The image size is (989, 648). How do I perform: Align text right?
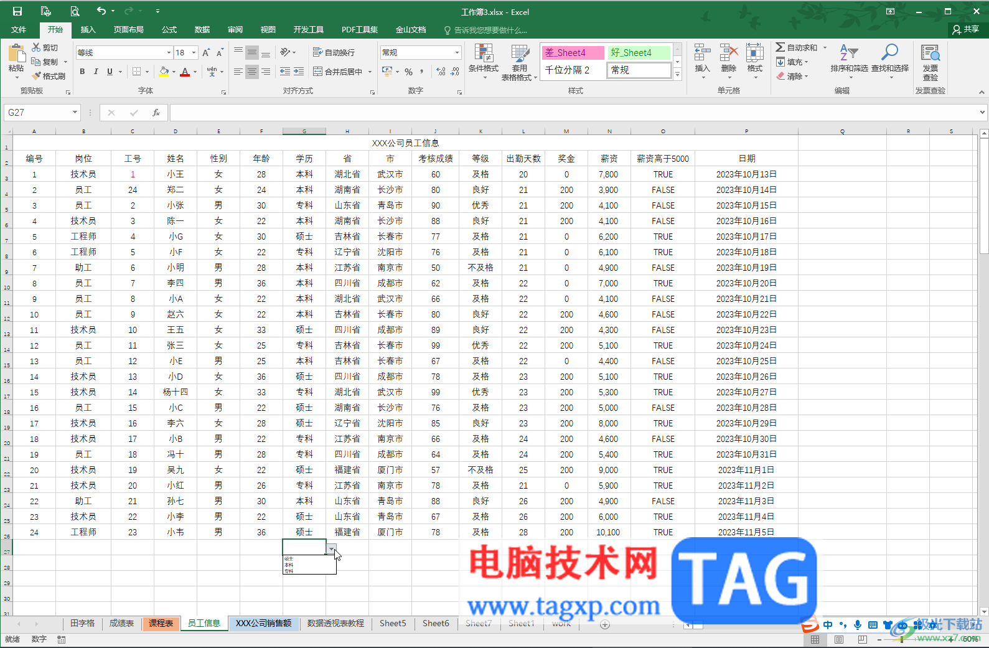click(266, 72)
